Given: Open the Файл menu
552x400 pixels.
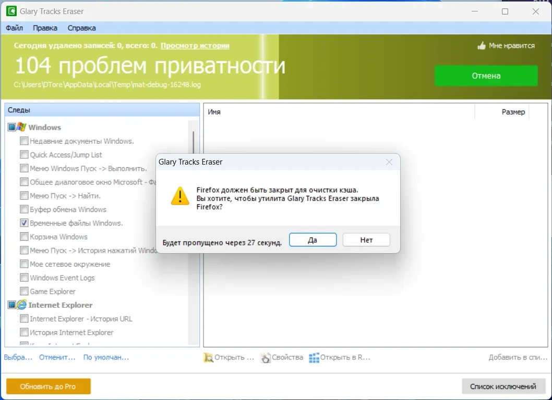Looking at the screenshot, I should [x=15, y=28].
